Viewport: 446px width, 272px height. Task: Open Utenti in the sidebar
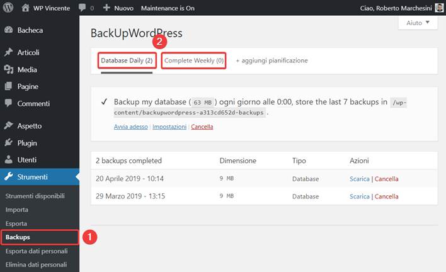point(26,160)
